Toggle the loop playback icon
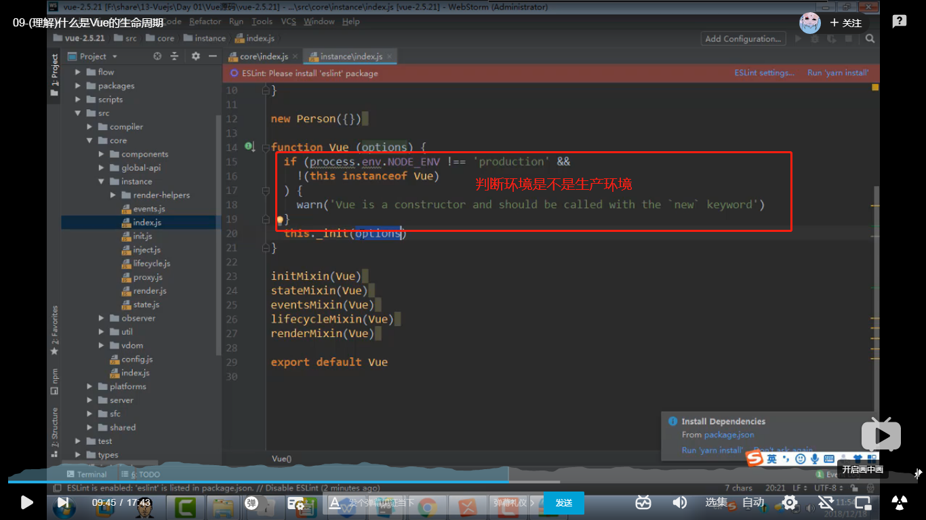 (826, 502)
